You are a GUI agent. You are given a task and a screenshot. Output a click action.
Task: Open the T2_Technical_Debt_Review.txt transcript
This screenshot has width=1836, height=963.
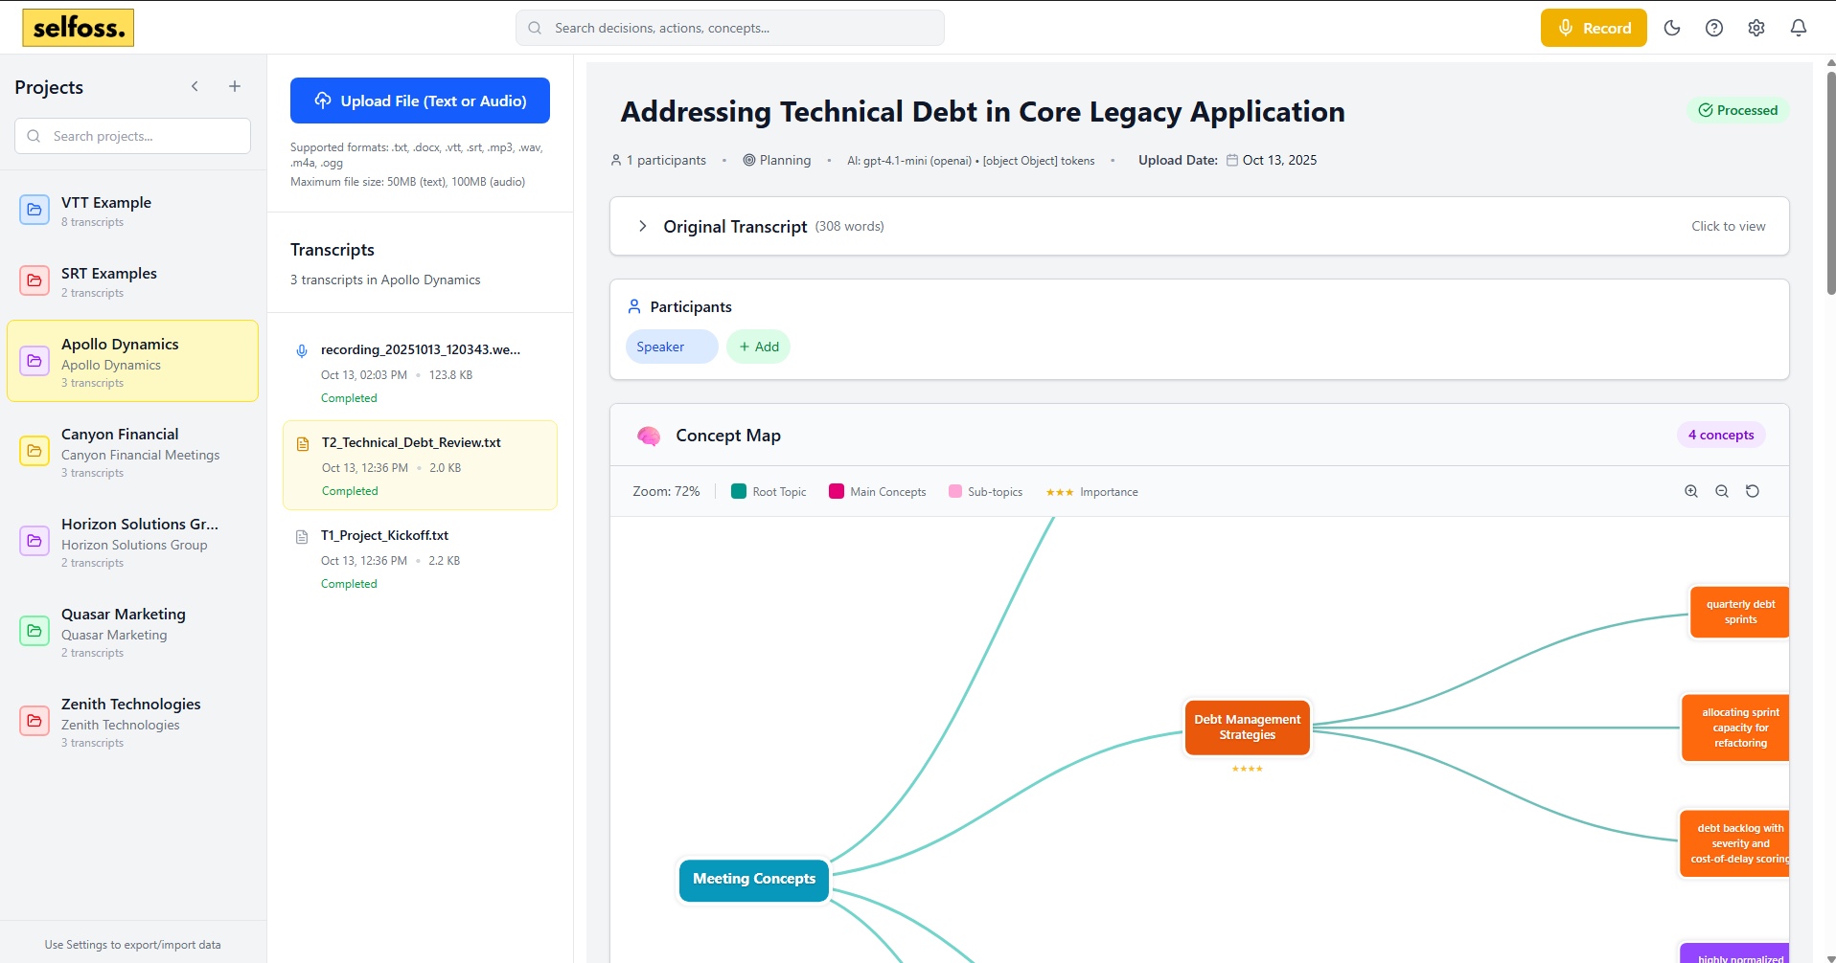419,465
